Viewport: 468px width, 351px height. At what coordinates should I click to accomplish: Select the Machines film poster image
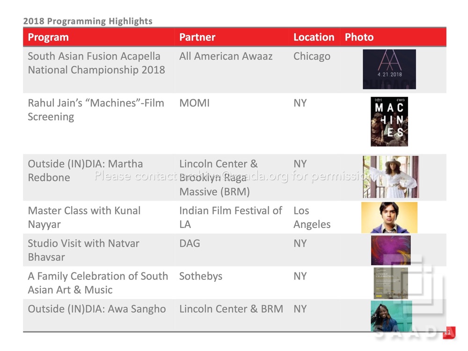tap(389, 122)
